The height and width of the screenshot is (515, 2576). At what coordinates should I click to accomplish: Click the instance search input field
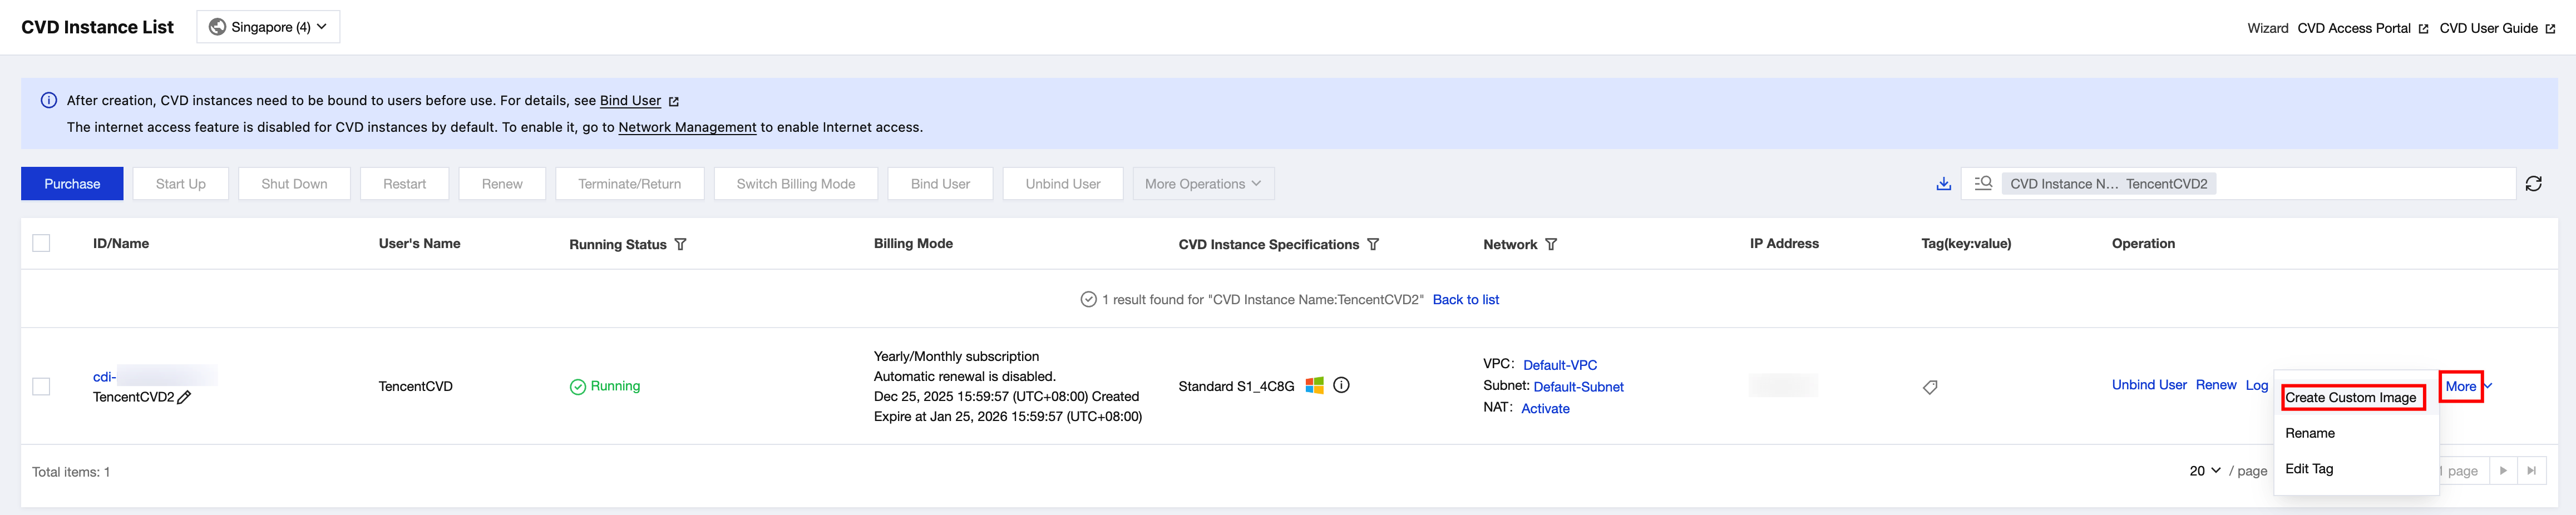click(2360, 184)
